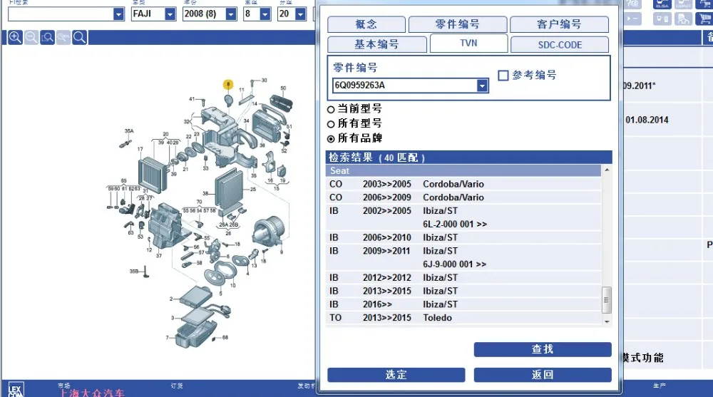Click the 6J-9-000 001 >> chassis line
This screenshot has width=713, height=397.
454,264
